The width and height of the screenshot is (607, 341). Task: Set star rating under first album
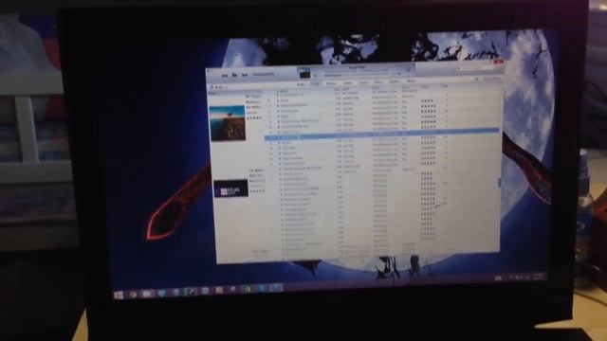tap(254, 117)
